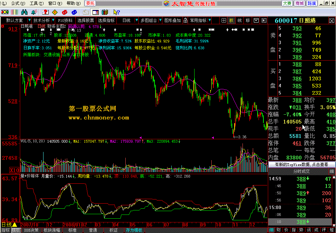Viewport: 336px width, 233px height.
Task: Click the red 委托 trade button
Action: [90, 3]
